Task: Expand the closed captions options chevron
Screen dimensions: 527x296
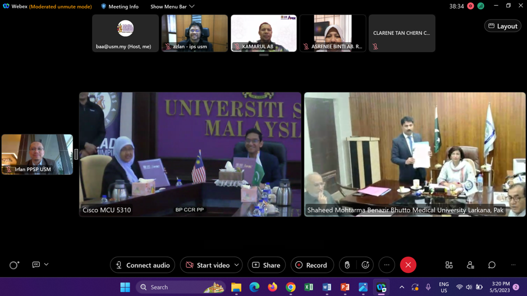Action: point(47,265)
